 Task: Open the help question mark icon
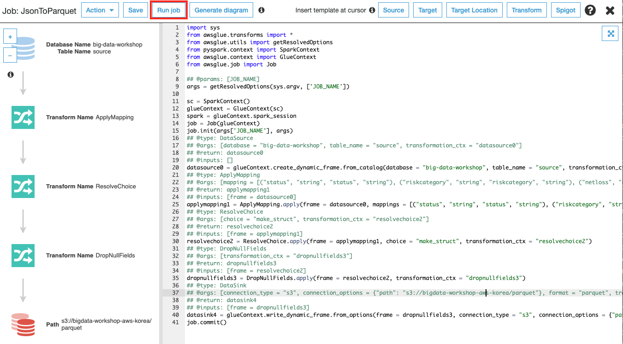(x=590, y=10)
